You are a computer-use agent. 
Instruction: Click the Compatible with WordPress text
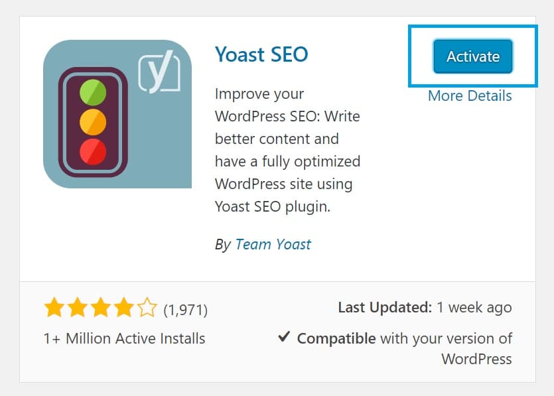point(405,349)
